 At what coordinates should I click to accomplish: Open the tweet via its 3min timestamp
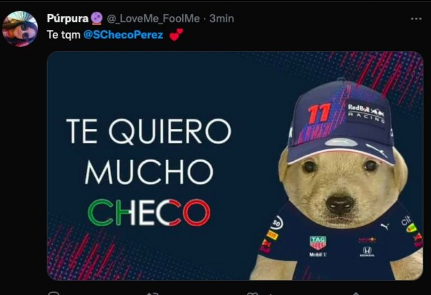coord(222,18)
